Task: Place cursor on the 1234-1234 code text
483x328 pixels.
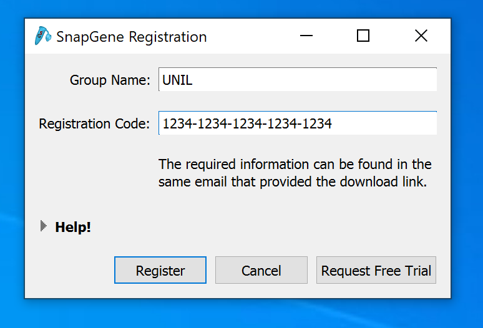Action: coord(246,123)
